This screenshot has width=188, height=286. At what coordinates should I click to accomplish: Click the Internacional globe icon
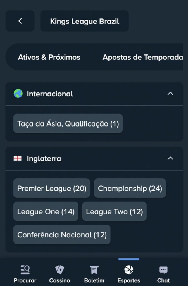pyautogui.click(x=18, y=94)
